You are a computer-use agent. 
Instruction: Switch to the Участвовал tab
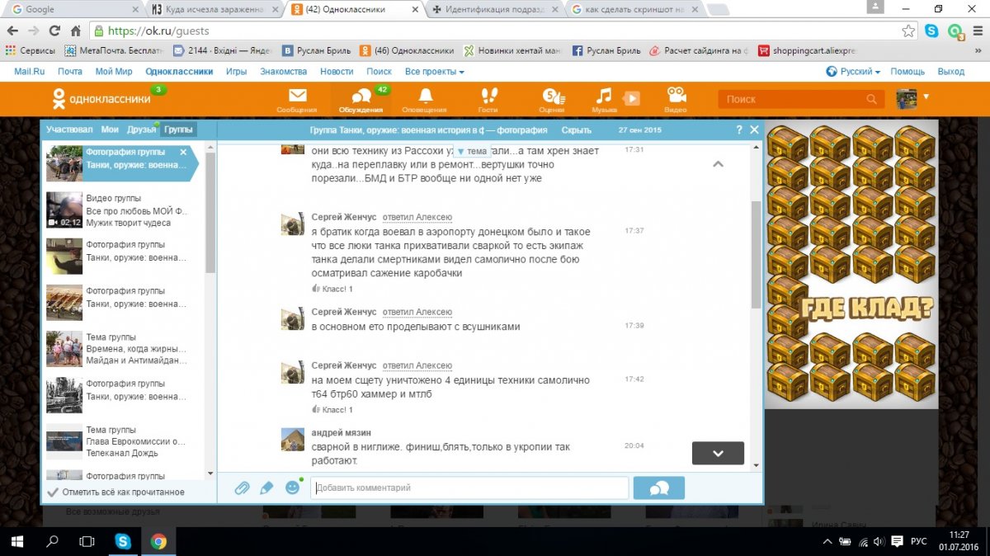[69, 130]
